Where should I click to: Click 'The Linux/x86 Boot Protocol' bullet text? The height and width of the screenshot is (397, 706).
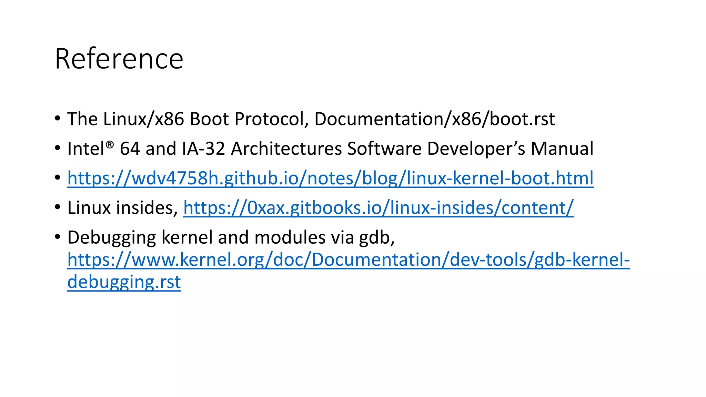click(311, 119)
